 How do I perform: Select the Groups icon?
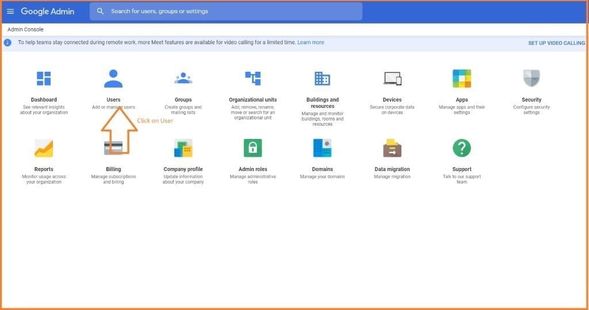click(183, 79)
